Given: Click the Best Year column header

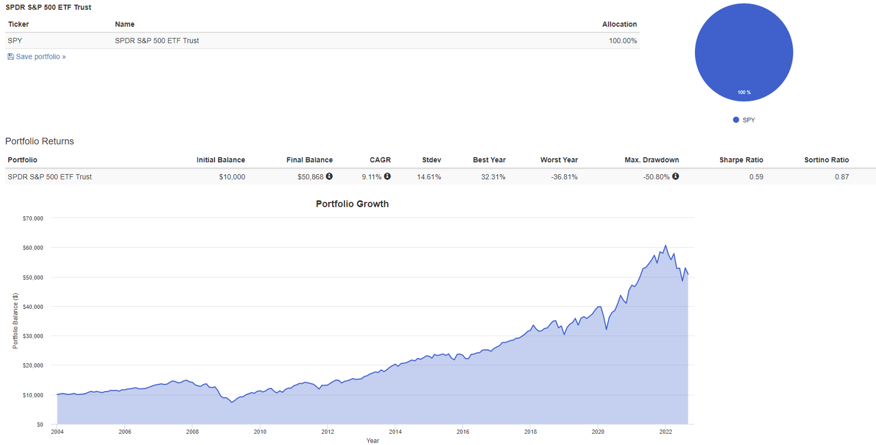Looking at the screenshot, I should (x=489, y=160).
